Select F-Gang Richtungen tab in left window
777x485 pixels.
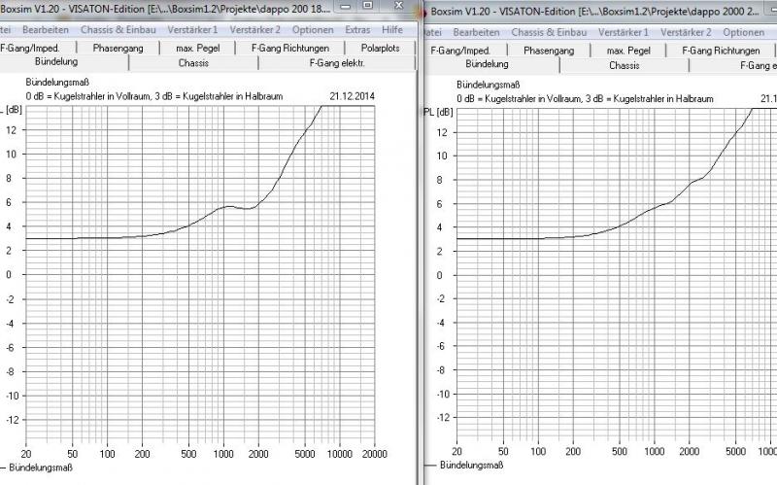289,48
